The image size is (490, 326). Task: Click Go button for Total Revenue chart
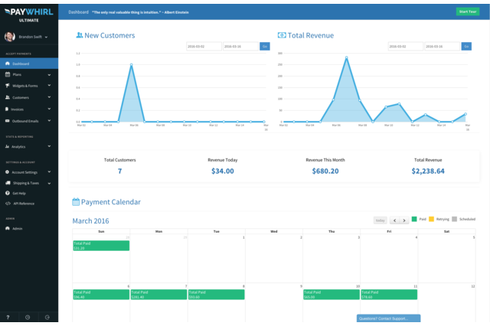click(x=466, y=47)
